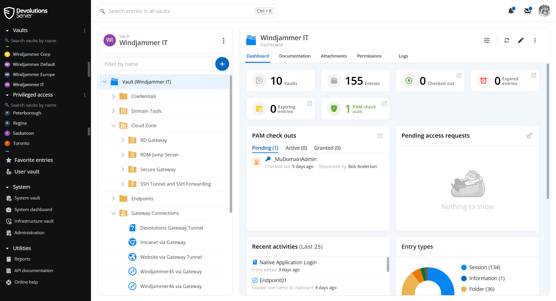556x301 pixels.
Task: Switch to the Logs tab
Action: click(x=403, y=56)
